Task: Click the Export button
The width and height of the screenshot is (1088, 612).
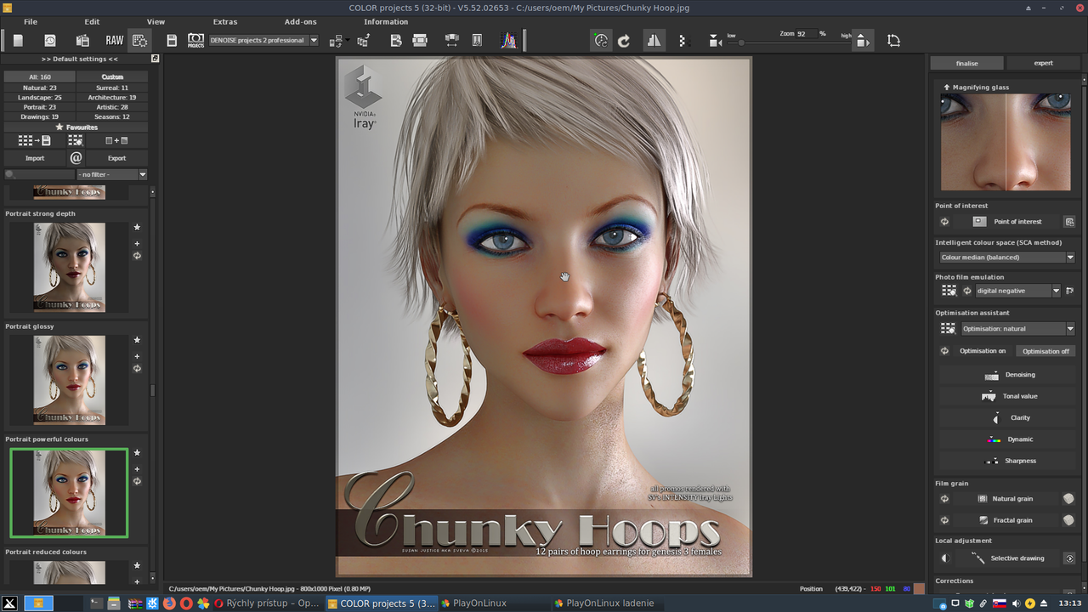Action: click(x=116, y=157)
